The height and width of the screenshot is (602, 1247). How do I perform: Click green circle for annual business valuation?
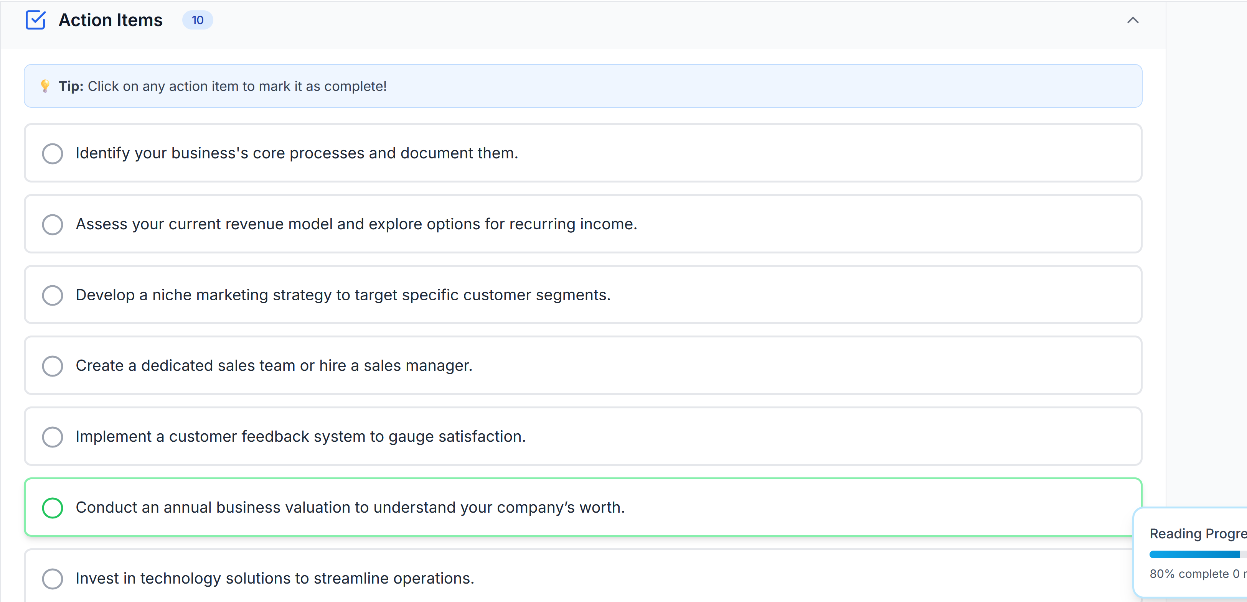point(52,508)
